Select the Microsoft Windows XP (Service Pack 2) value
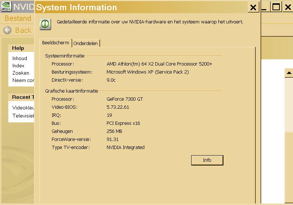293x205 pixels. click(148, 72)
